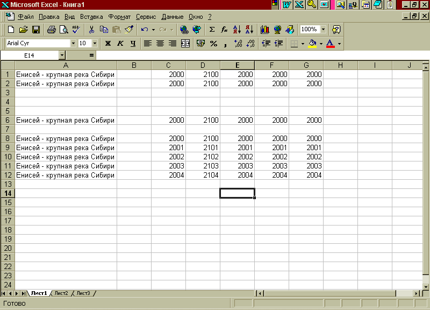Viewport: 430px width, 310px height.
Task: Expand the Arial Cyr font dropdown
Action: (73, 44)
